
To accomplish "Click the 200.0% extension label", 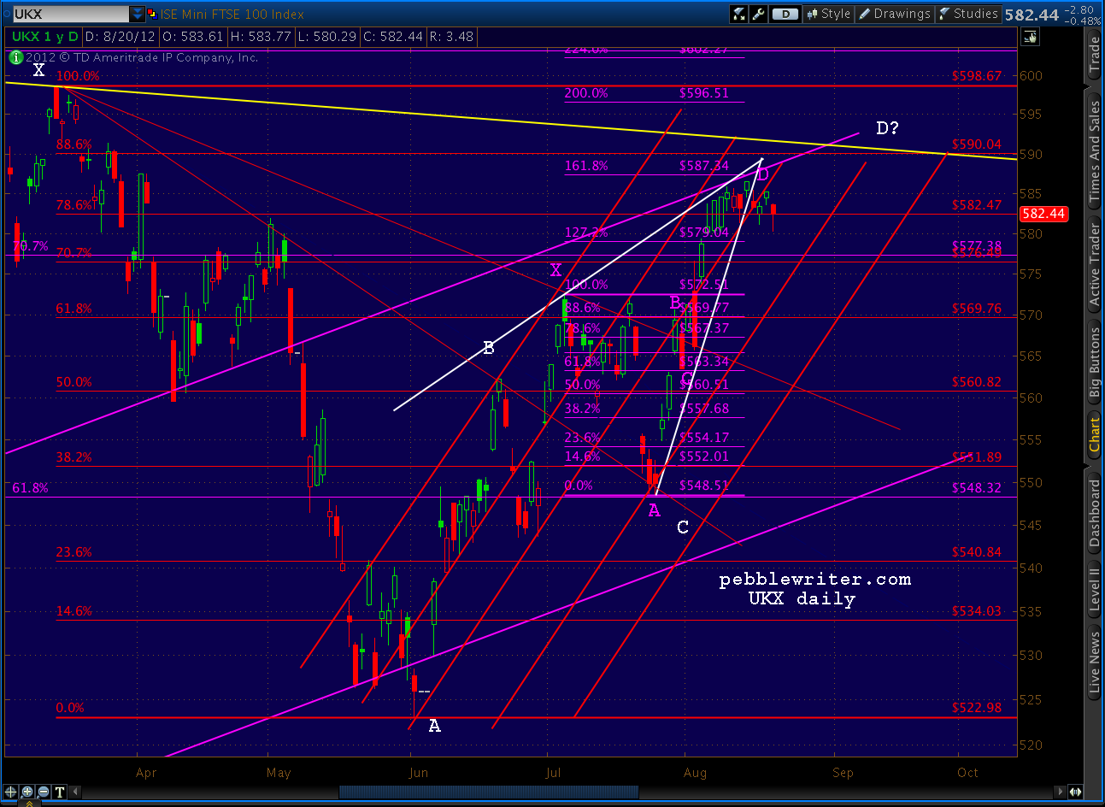I will pos(586,93).
